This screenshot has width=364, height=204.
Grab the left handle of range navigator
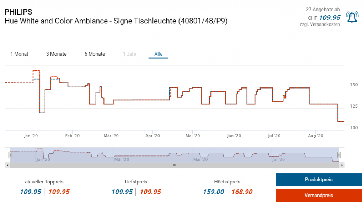tap(10, 155)
